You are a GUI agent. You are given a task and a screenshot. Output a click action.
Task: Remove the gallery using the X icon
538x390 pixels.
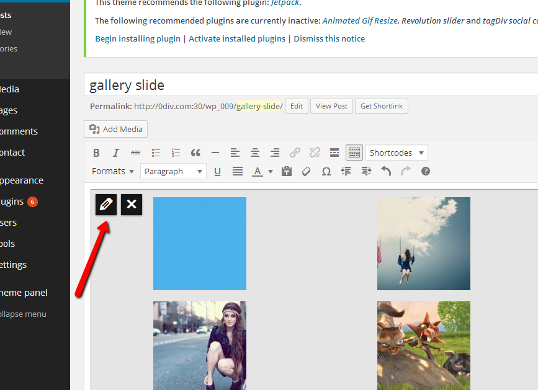[x=132, y=205]
